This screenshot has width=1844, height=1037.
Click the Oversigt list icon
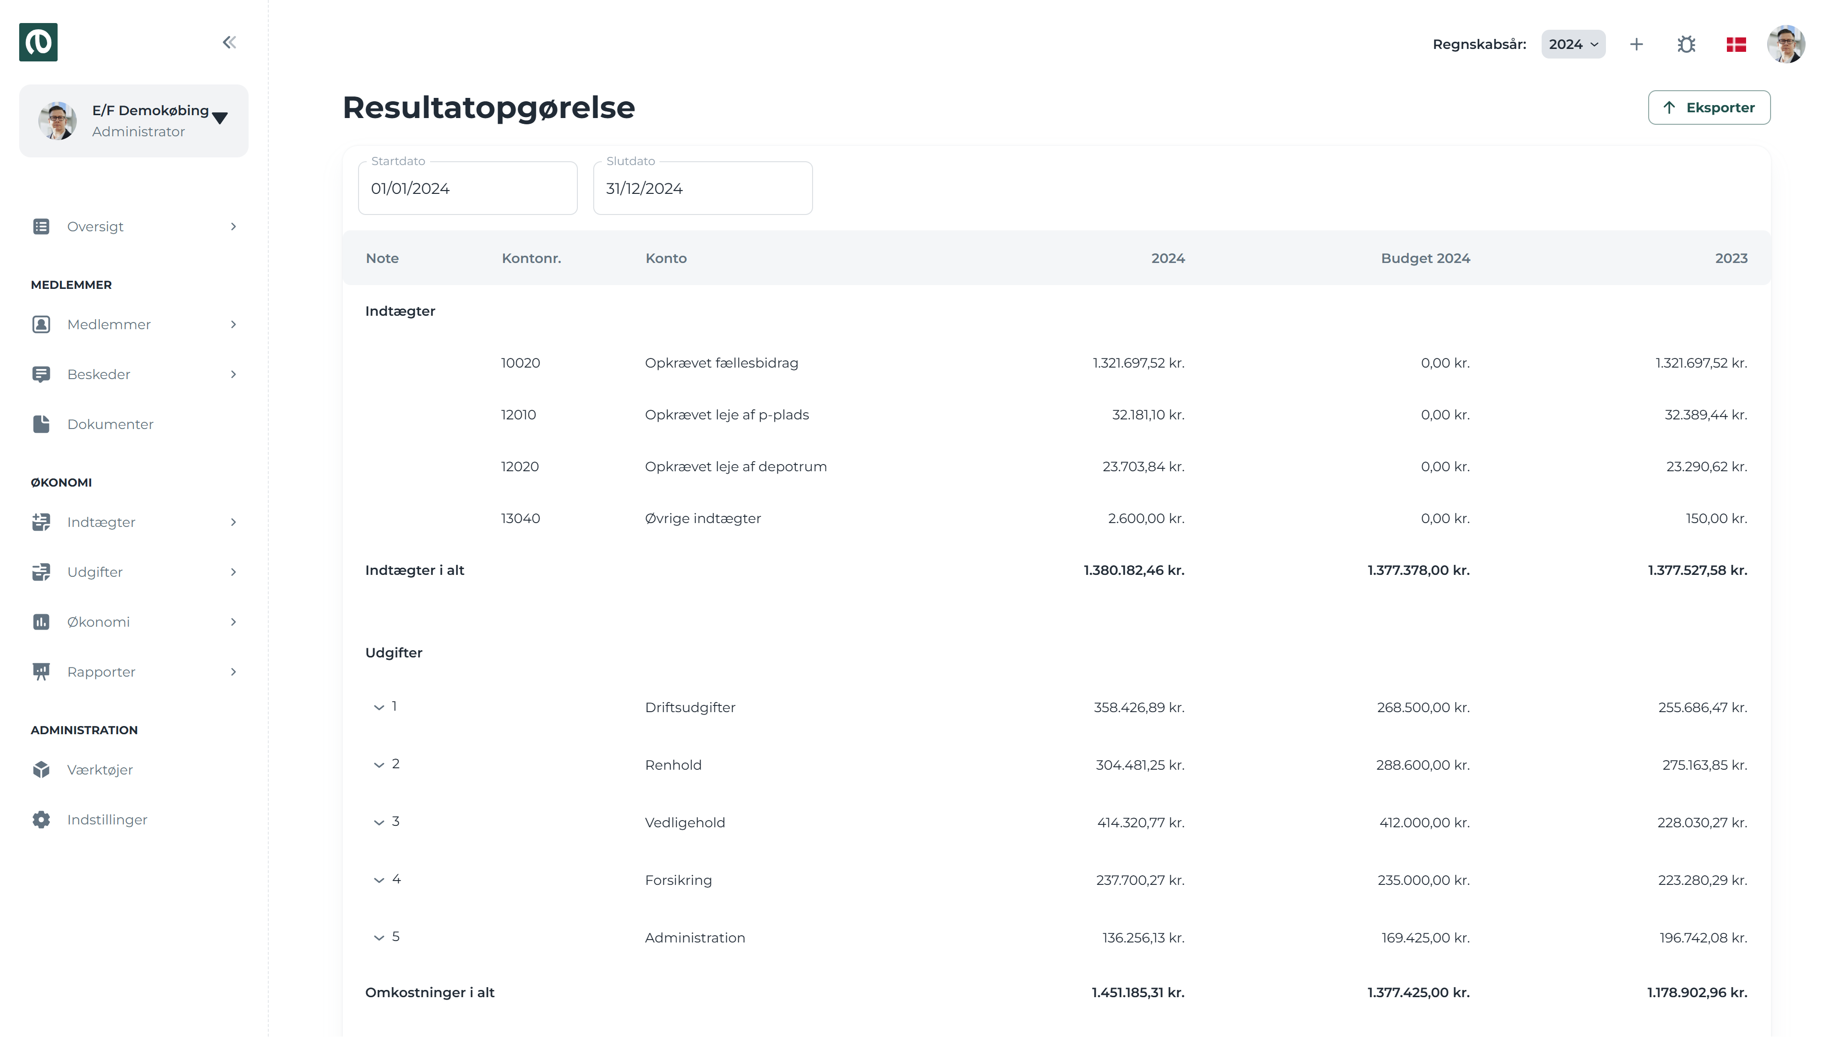pos(42,226)
